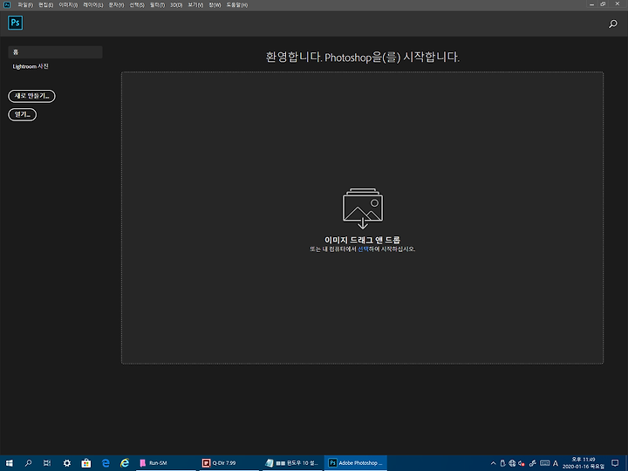This screenshot has width=628, height=471.
Task: Show hidden tray icons chevron
Action: pyautogui.click(x=493, y=463)
